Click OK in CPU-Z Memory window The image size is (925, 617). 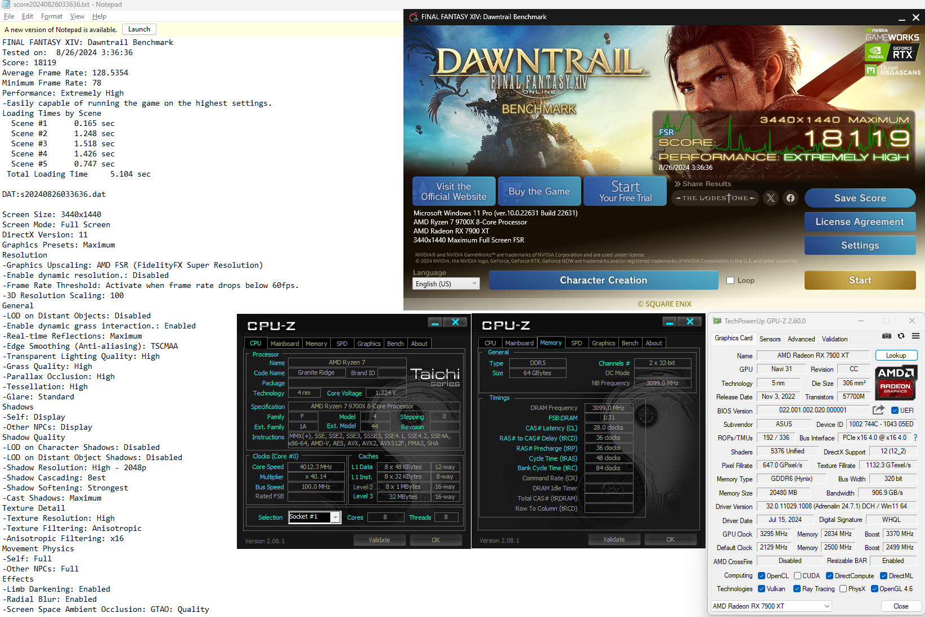click(x=670, y=539)
